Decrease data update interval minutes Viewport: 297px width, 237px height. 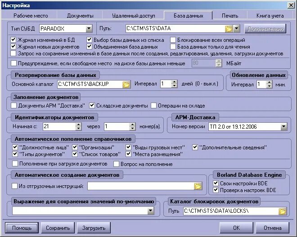coord(269,86)
